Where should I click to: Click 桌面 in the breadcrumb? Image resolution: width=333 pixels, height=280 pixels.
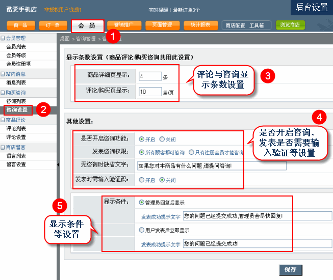click(65, 39)
